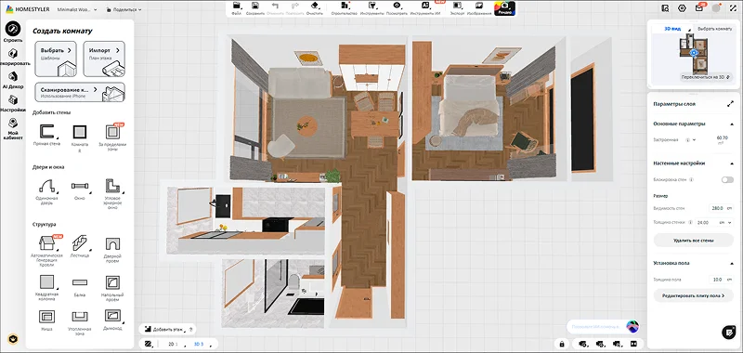This screenshot has width=743, height=353.
Task: Choose the Окно window element
Action: [x=80, y=189]
